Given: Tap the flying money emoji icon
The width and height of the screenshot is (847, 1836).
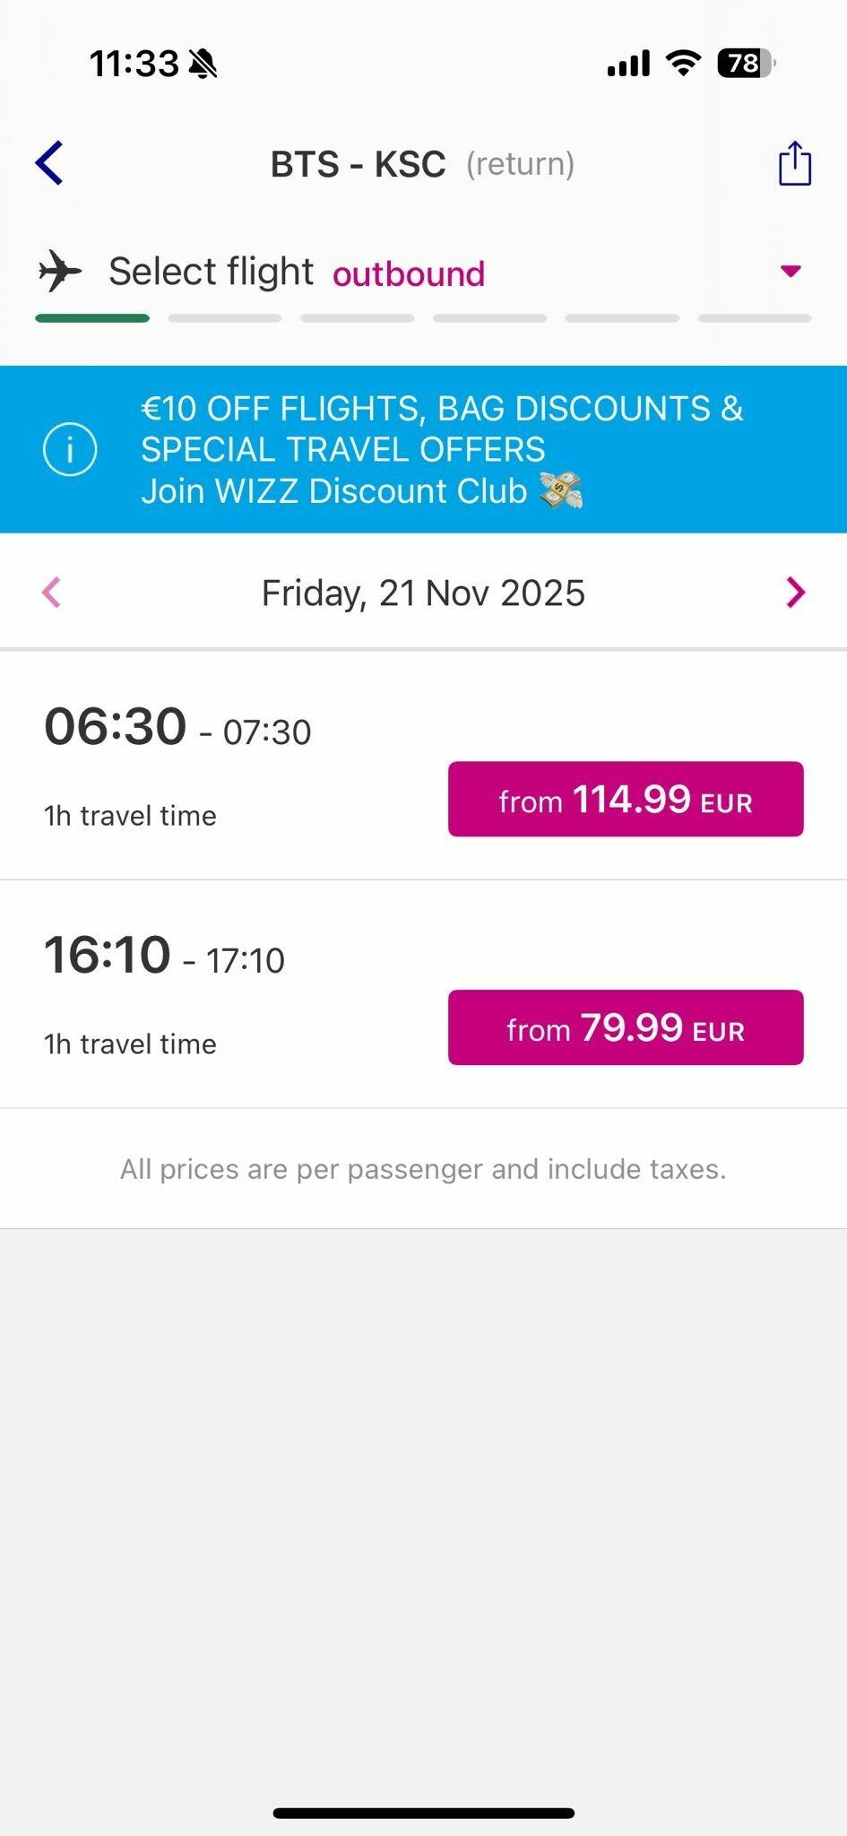Looking at the screenshot, I should pyautogui.click(x=561, y=490).
